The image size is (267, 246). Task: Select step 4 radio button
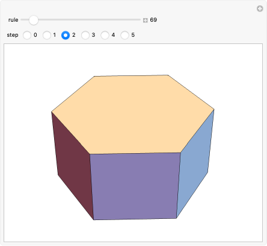point(105,35)
